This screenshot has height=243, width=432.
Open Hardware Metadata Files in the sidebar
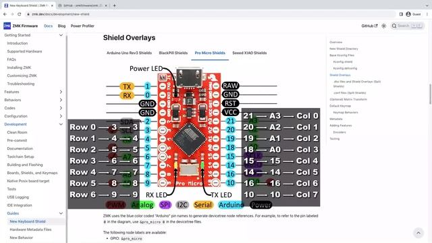pyautogui.click(x=30, y=230)
